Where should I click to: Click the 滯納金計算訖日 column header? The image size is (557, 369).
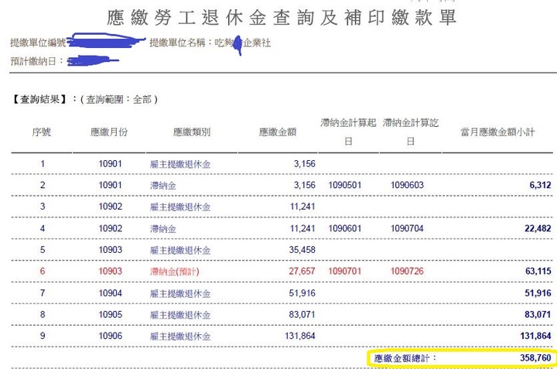tap(411, 132)
